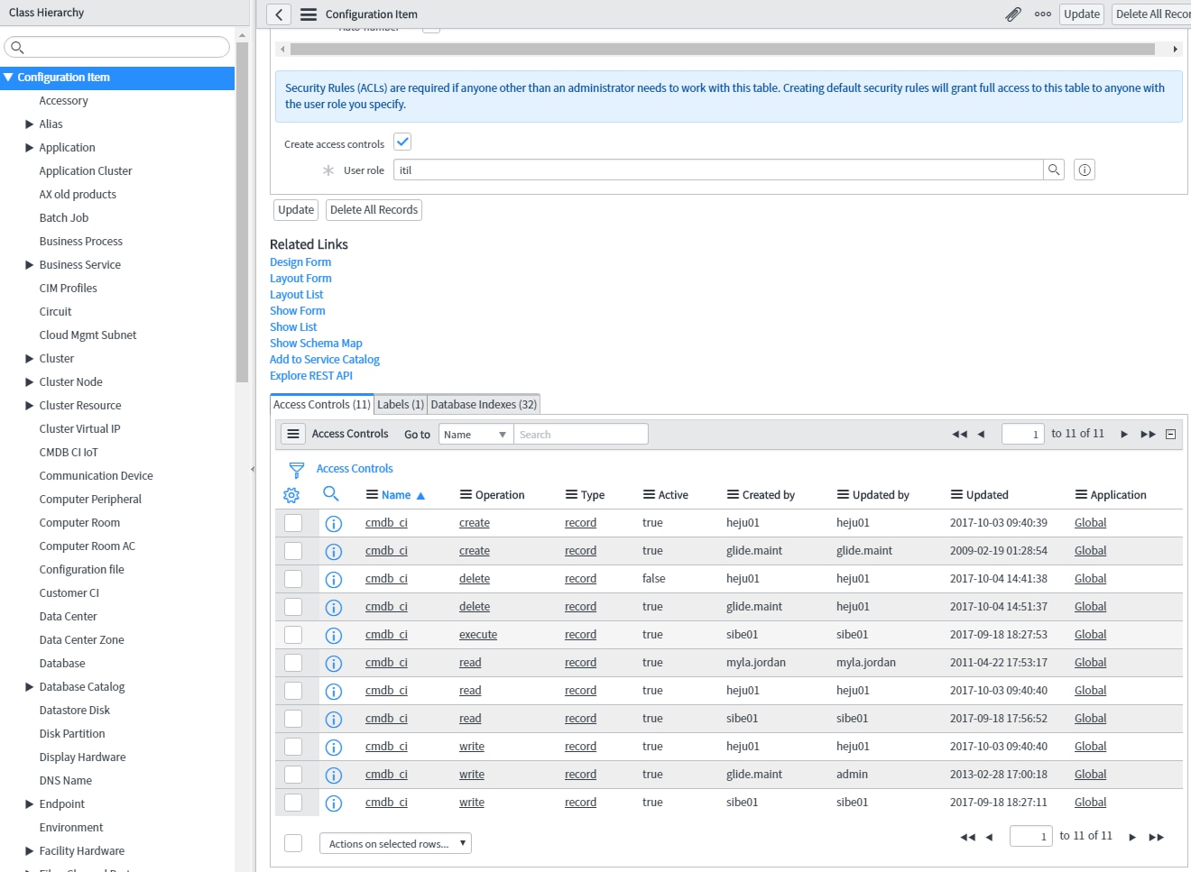Select checkbox for the write row by sibe01

pos(293,803)
